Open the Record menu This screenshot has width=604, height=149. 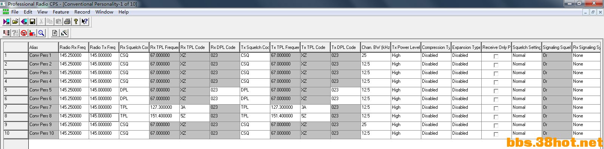pyautogui.click(x=82, y=12)
